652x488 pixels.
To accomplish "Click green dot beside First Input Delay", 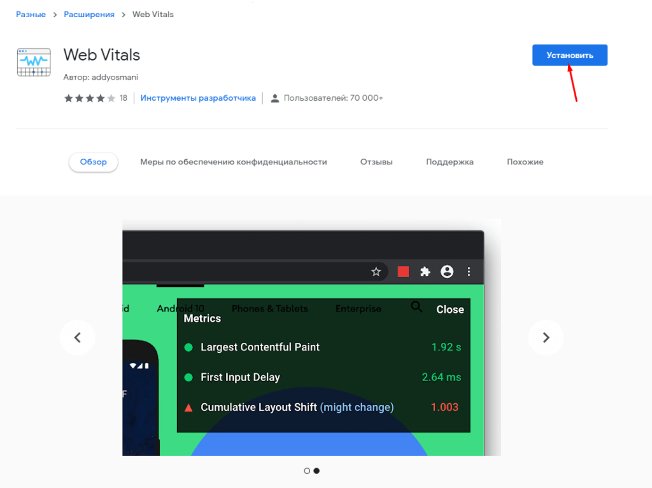I will (x=188, y=377).
